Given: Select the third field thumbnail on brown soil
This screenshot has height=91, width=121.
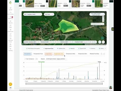Looking at the screenshot, I should (x=76, y=4).
